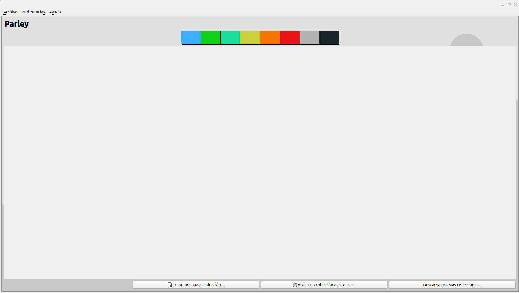Restore down the Parley window
The image size is (519, 293).
pos(509,5)
